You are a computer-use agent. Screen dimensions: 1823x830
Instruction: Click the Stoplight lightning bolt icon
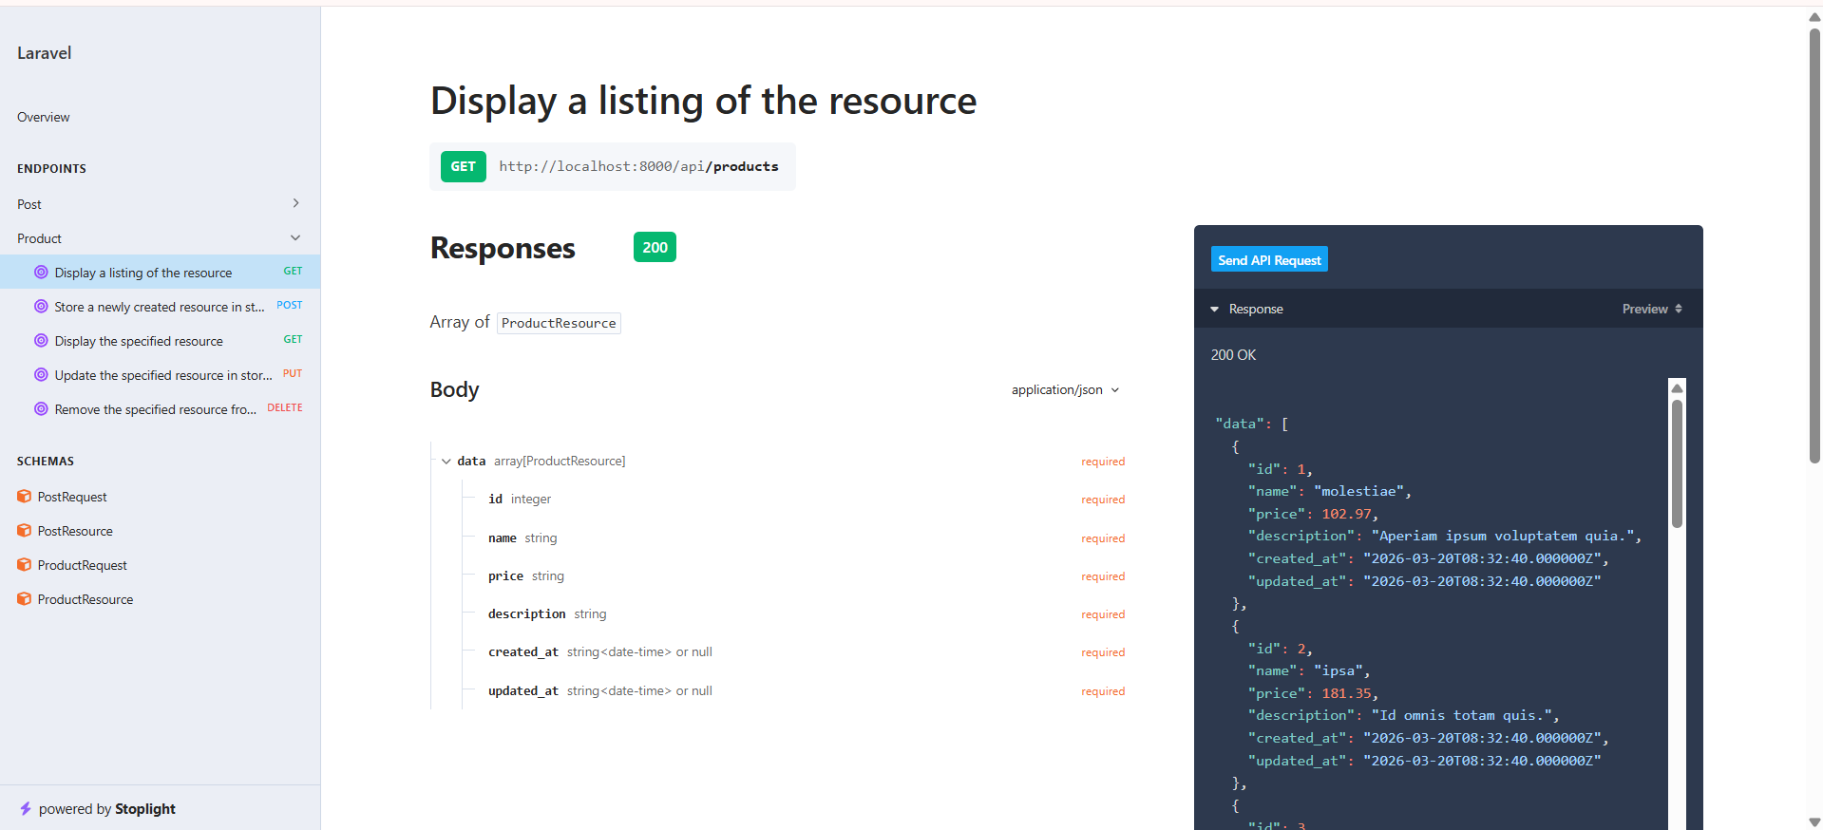coord(26,809)
